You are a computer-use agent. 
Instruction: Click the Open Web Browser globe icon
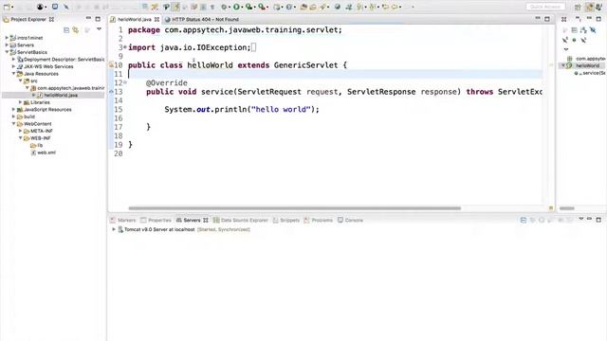[338, 7]
